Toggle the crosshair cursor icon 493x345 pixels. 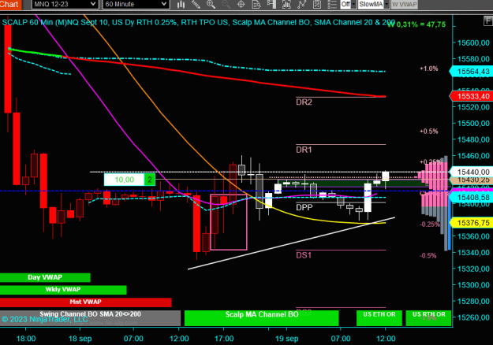tap(241, 5)
